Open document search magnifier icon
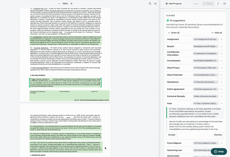 click(x=150, y=3)
